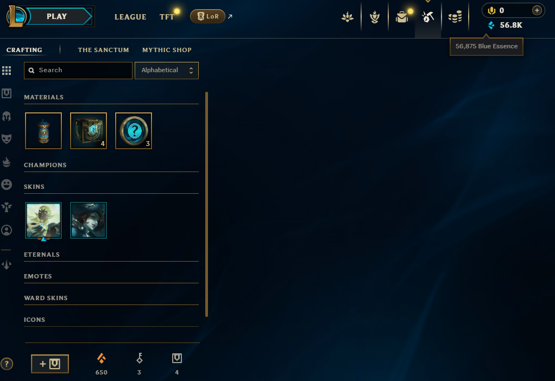
Task: Select the Hextech chest material thumbnail
Action: [x=89, y=131]
